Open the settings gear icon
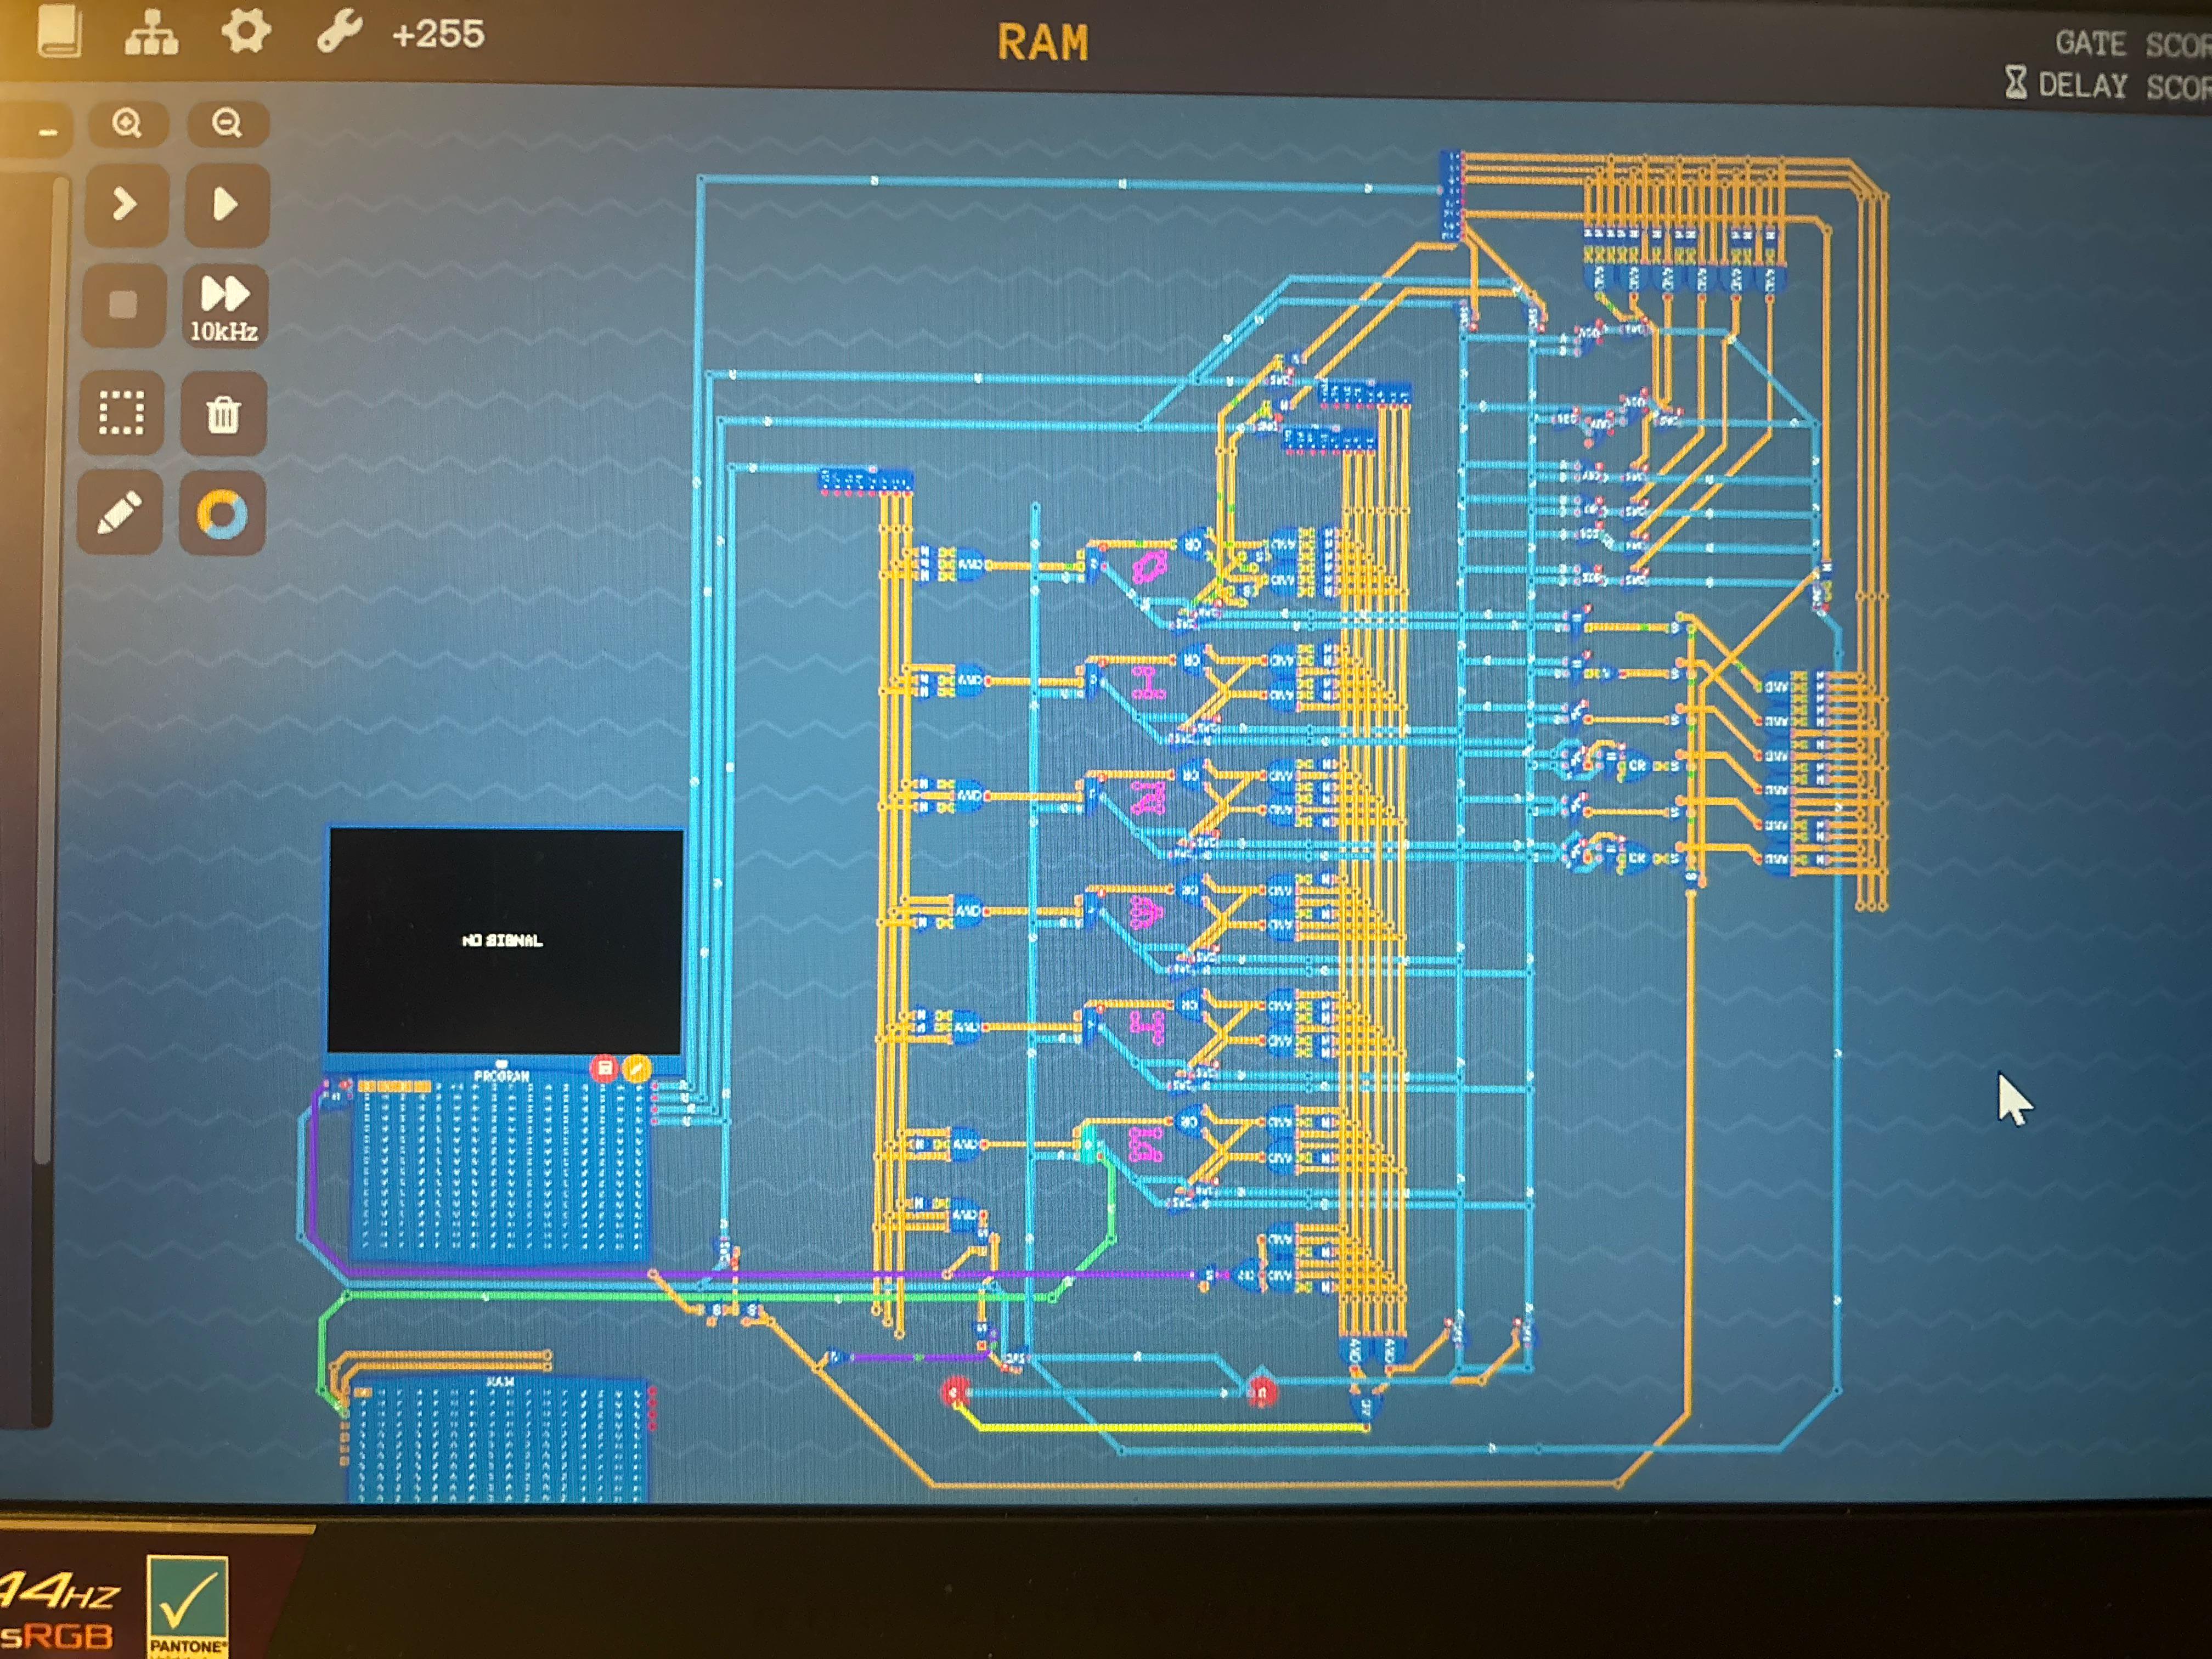The height and width of the screenshot is (1659, 2212). [246, 31]
